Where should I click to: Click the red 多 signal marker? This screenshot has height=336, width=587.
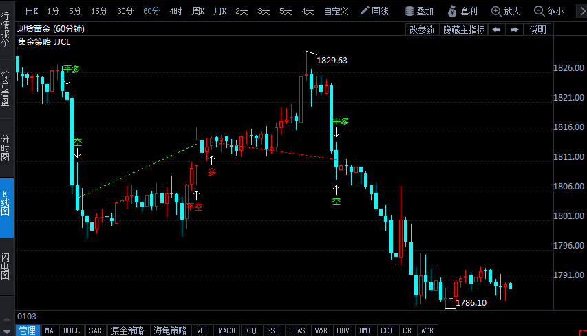click(x=212, y=172)
